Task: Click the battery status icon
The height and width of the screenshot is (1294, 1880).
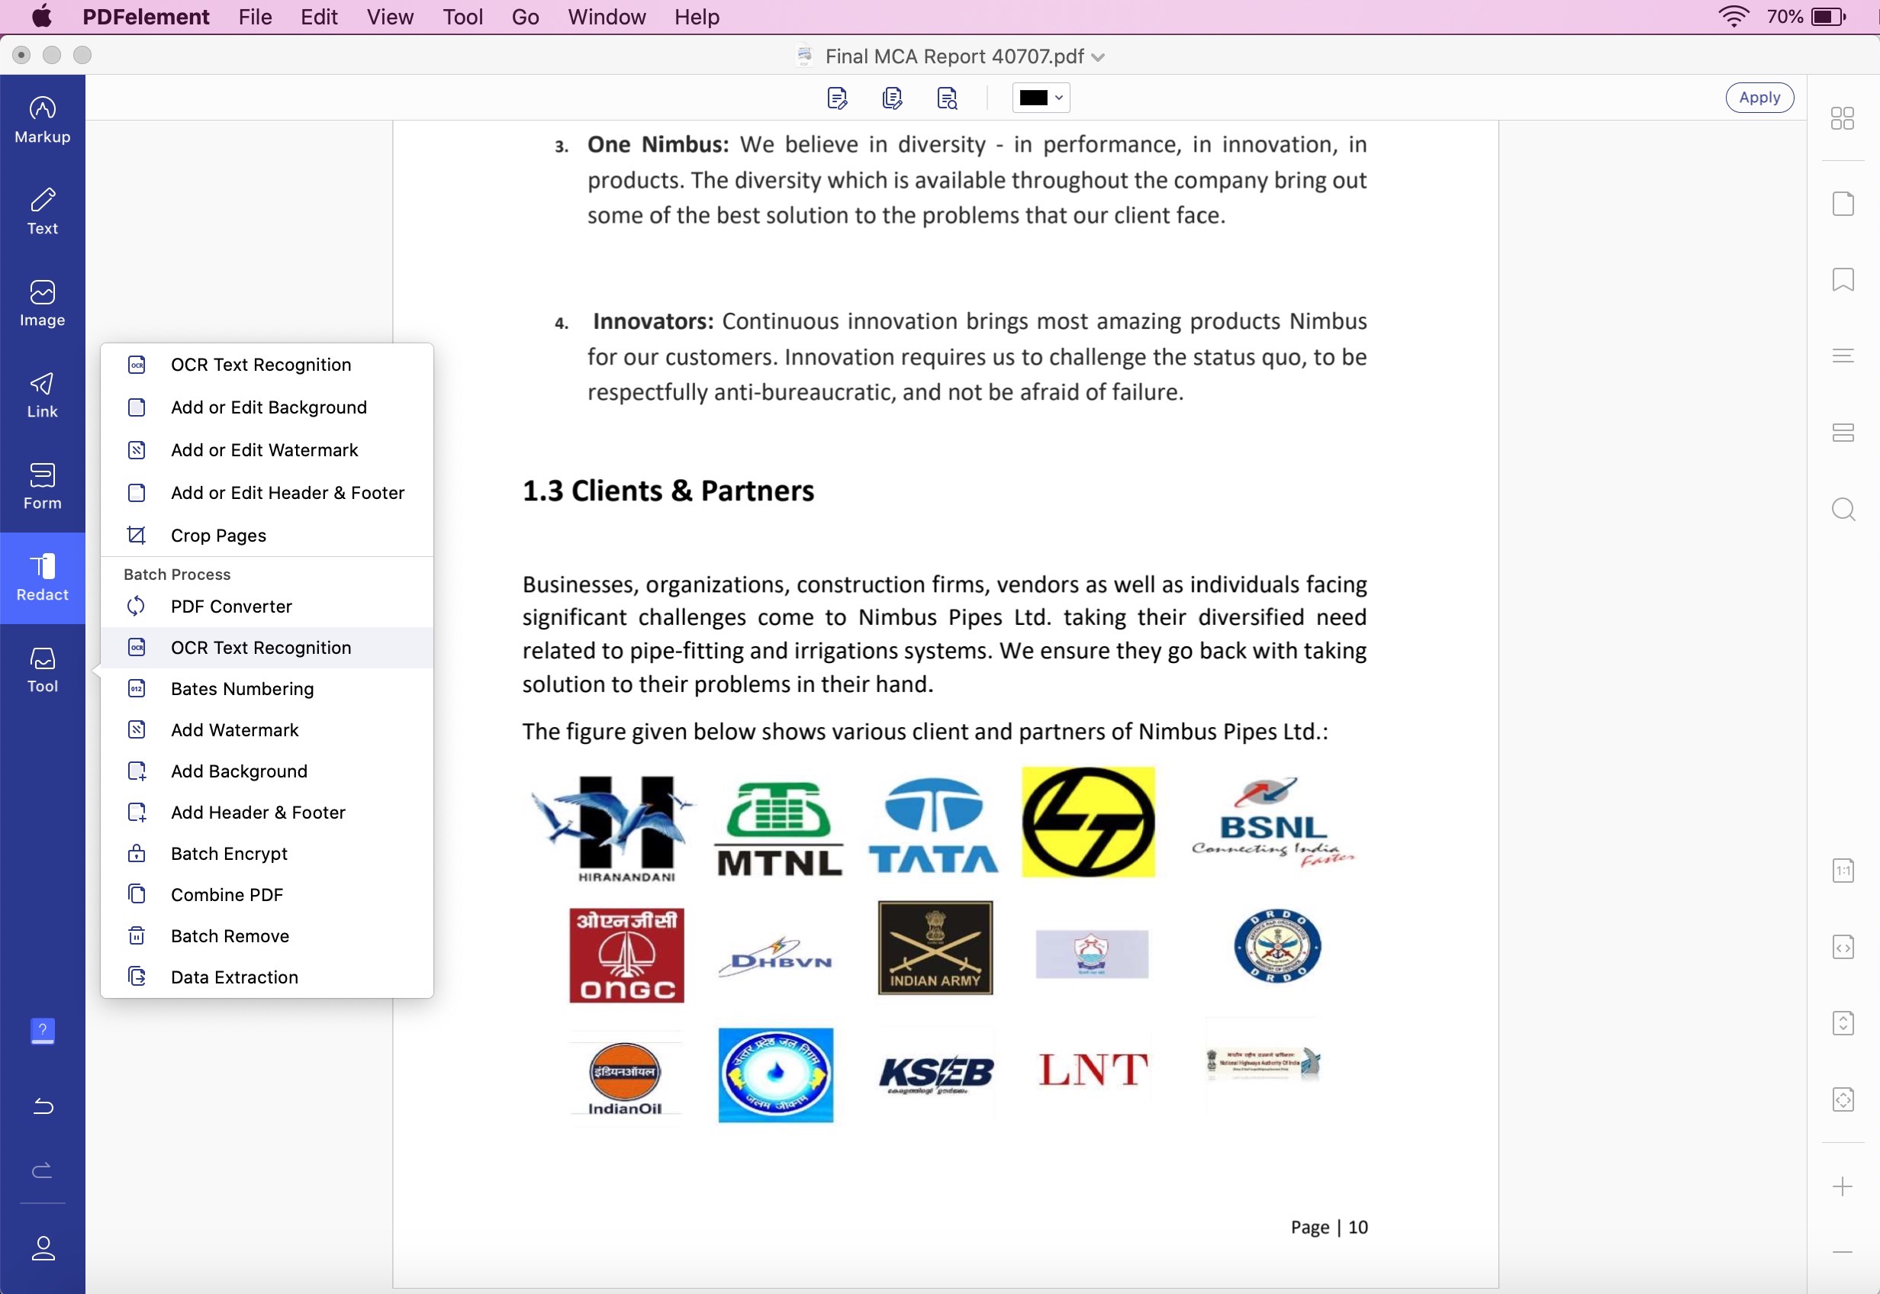Action: coord(1829,16)
